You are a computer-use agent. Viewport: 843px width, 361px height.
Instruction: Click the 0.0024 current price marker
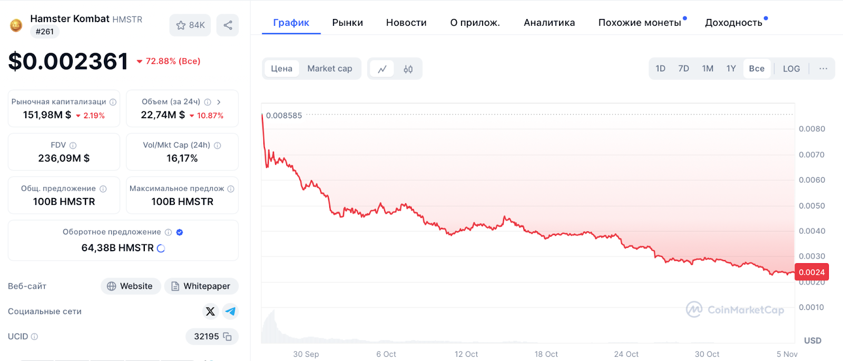click(x=811, y=272)
